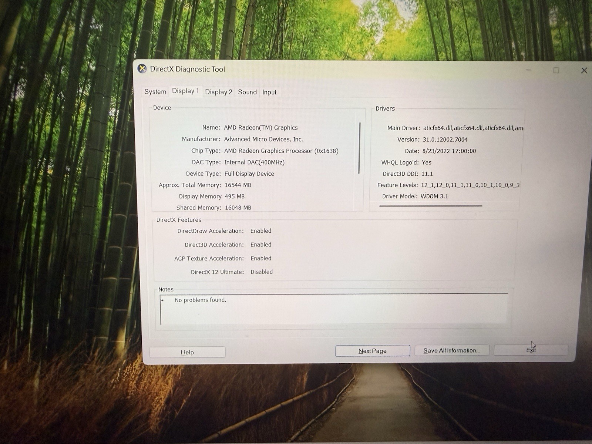The width and height of the screenshot is (592, 444).
Task: Exit the DirectX Diagnostic Tool
Action: click(531, 350)
